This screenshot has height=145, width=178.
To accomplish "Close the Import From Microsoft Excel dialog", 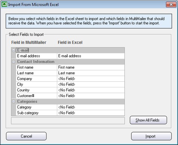I will point(171,4).
